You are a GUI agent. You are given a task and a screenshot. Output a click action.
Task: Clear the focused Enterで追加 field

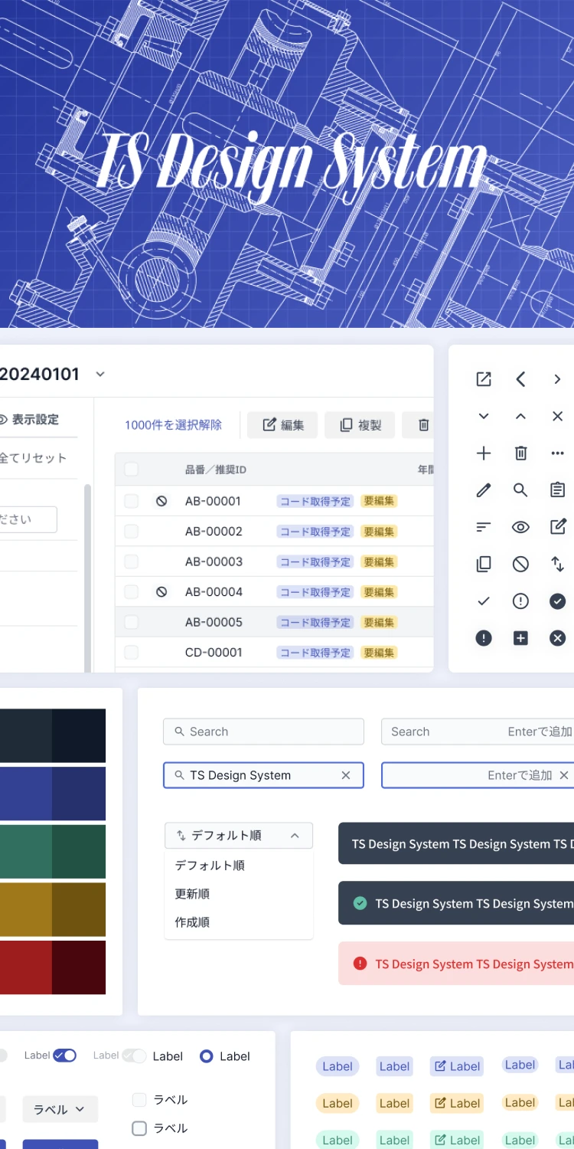click(x=564, y=775)
